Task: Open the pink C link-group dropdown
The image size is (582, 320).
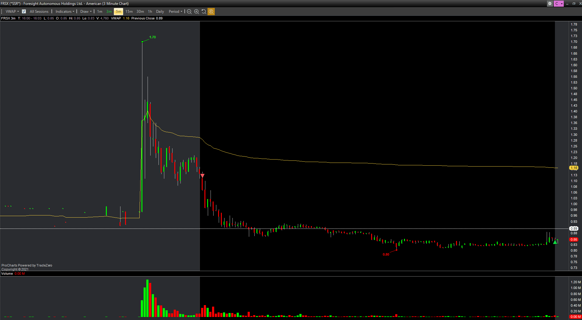Action: 559,4
